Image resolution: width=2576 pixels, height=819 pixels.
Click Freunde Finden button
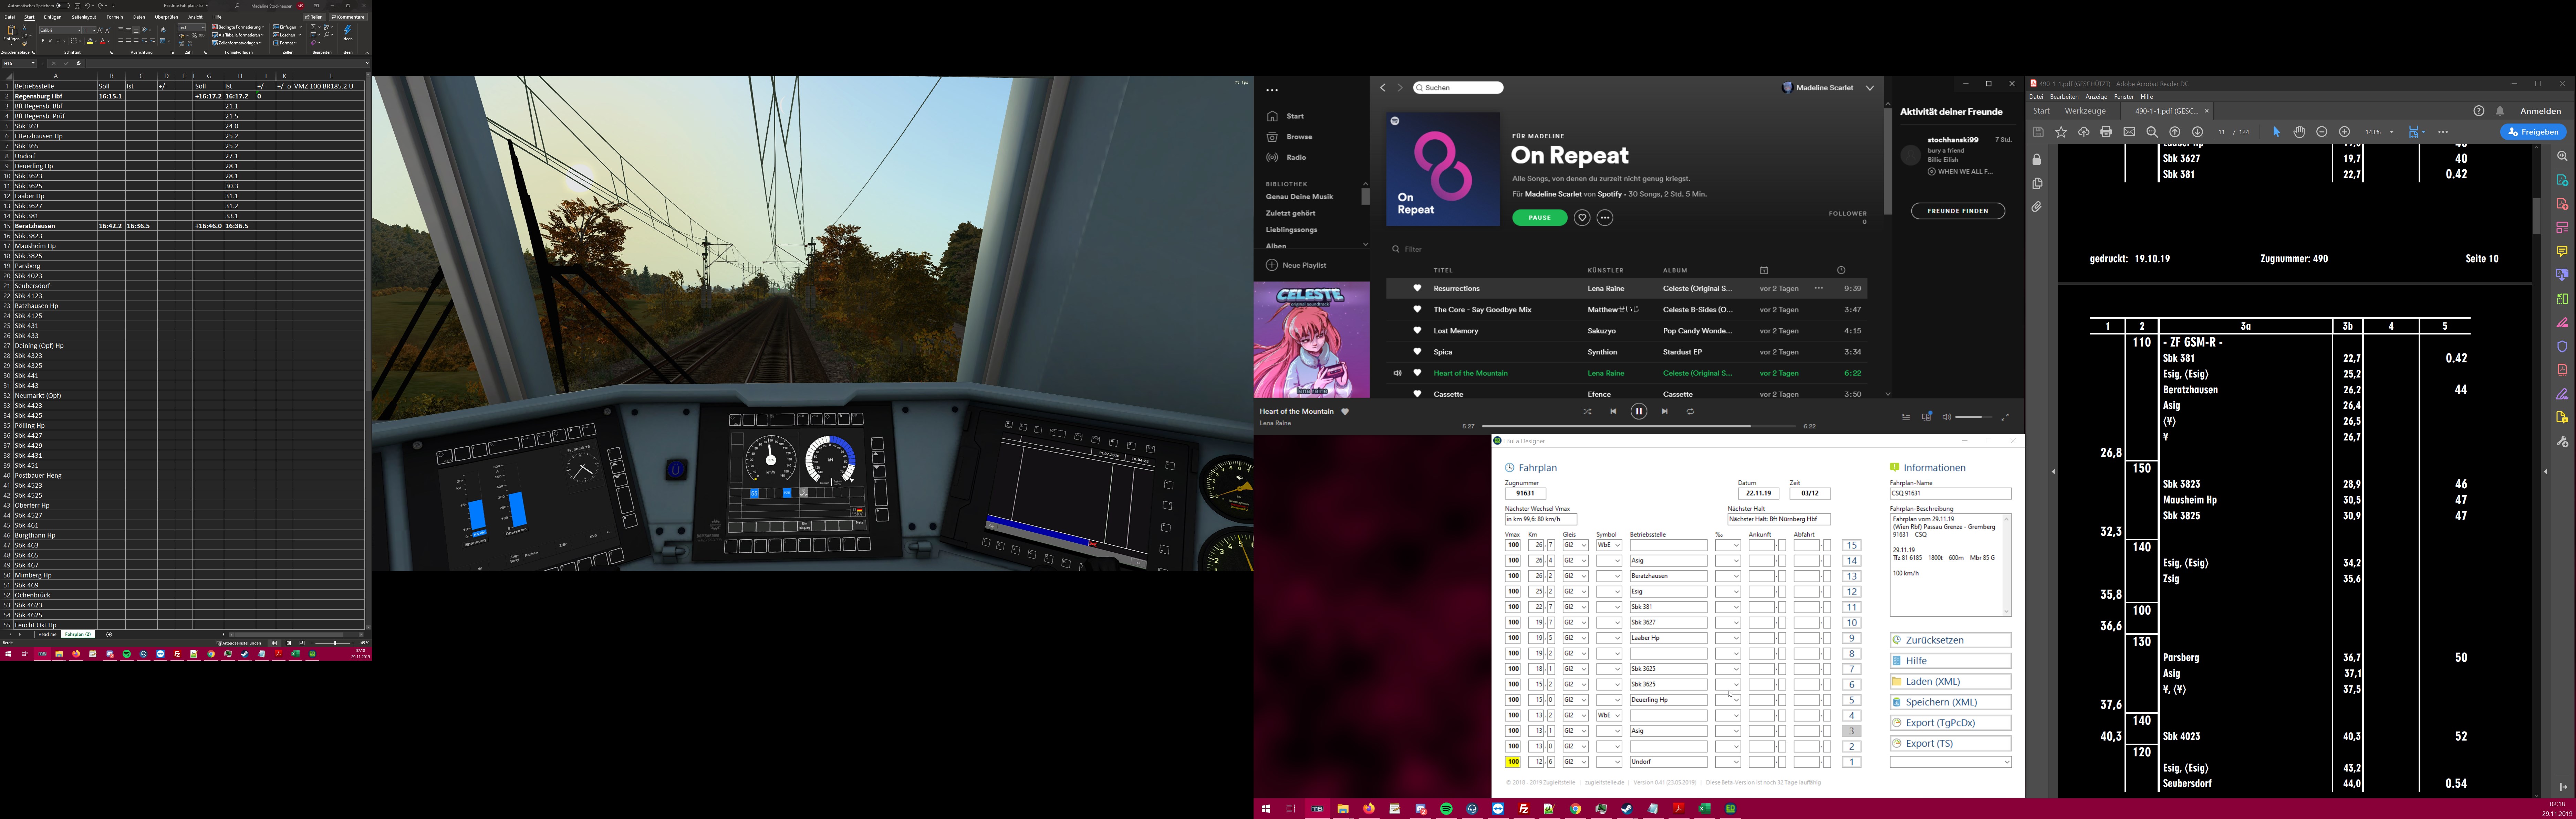pos(1957,211)
